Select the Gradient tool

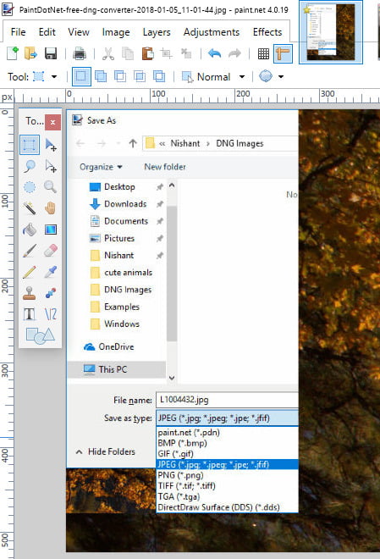tap(51, 230)
